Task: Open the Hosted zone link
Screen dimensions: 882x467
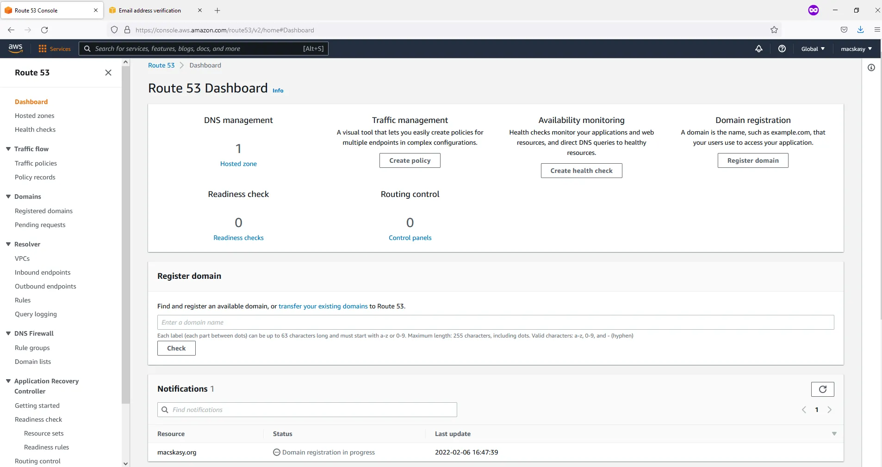Action: tap(238, 164)
